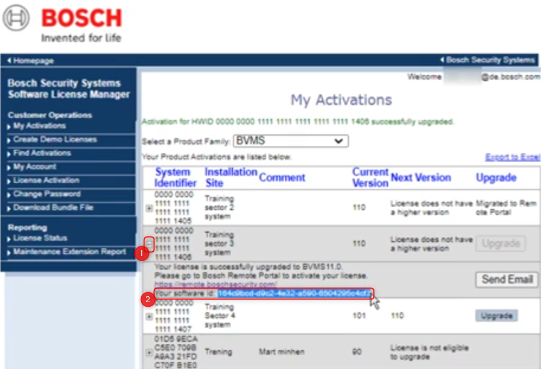Go to Find Activations
541x369 pixels.
(42, 153)
